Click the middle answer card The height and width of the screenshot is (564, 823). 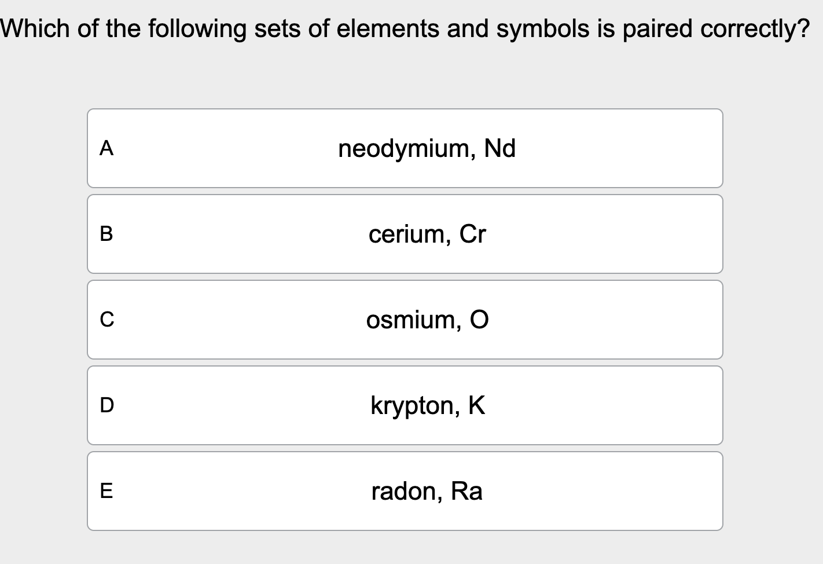405,319
